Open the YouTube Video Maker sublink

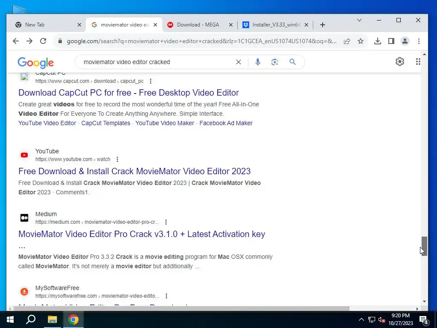[x=165, y=123]
